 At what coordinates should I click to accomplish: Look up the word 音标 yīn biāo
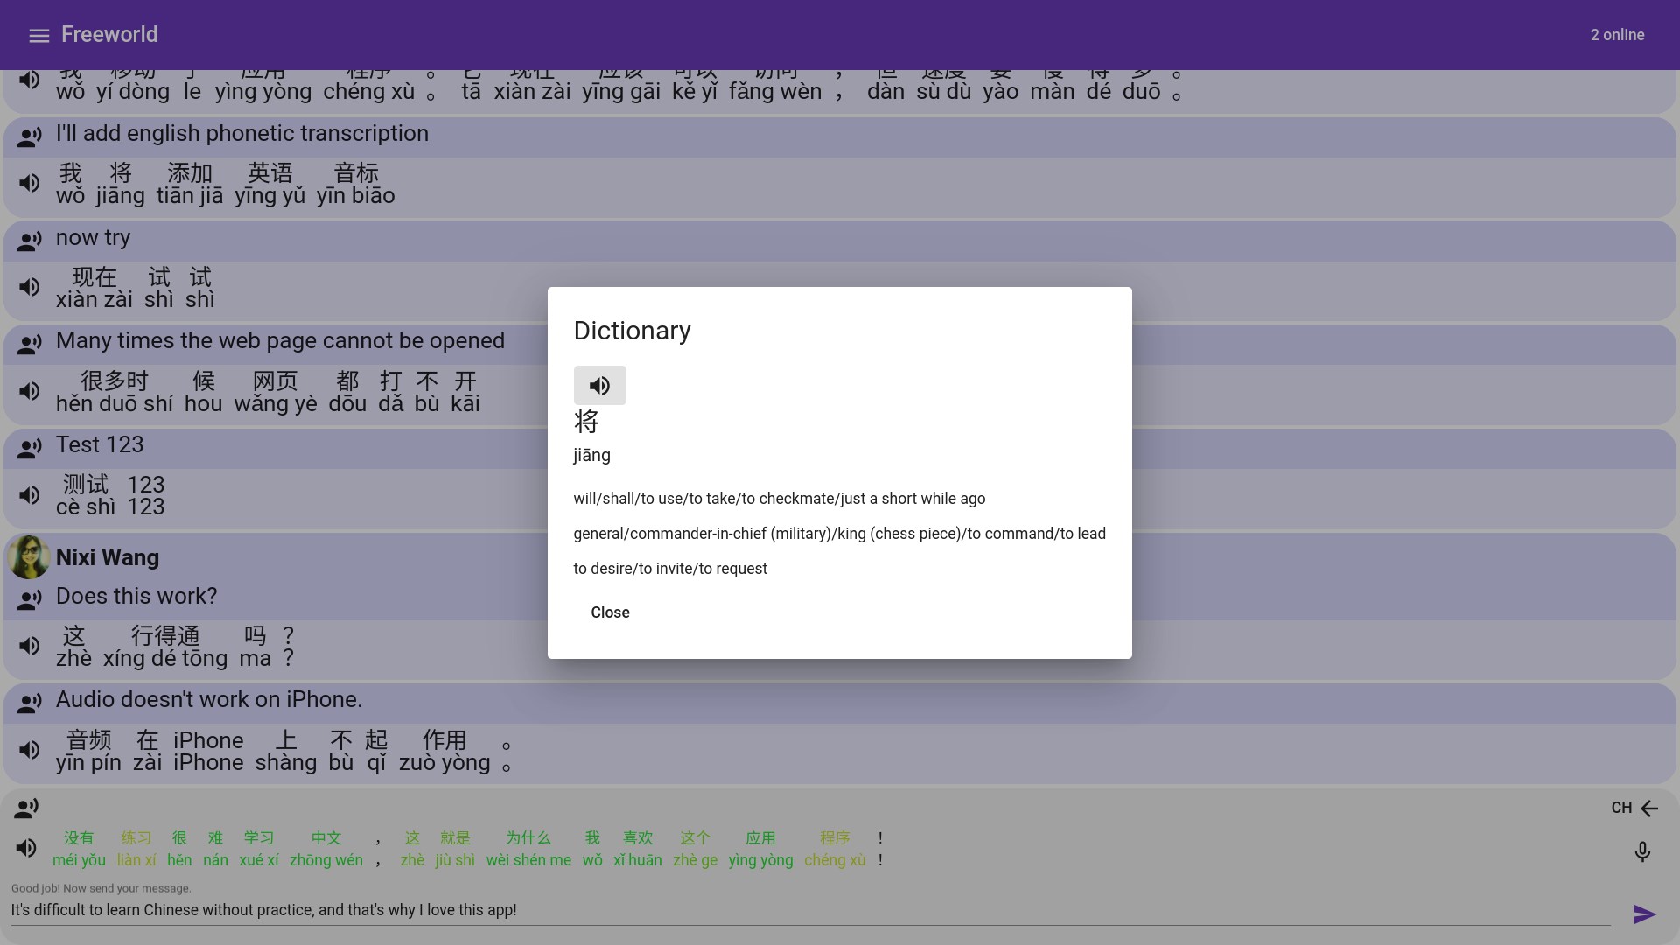pyautogui.click(x=355, y=184)
